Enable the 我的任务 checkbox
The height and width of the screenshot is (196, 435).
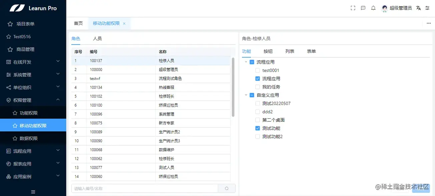[x=257, y=87]
